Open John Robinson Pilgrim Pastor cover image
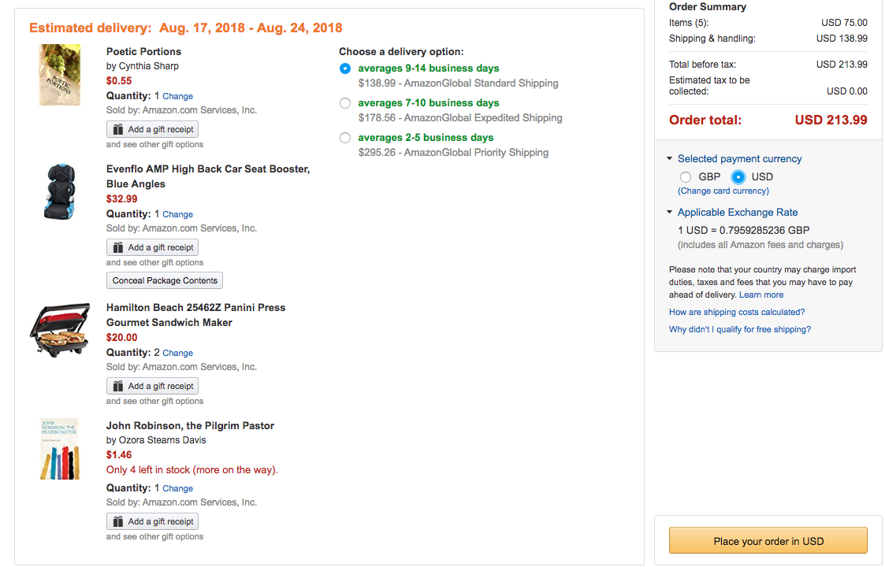 click(60, 449)
